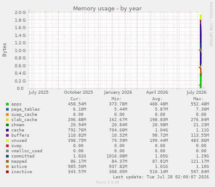
Task: Click the 'slab_cache' legend label
Action: click(x=24, y=120)
